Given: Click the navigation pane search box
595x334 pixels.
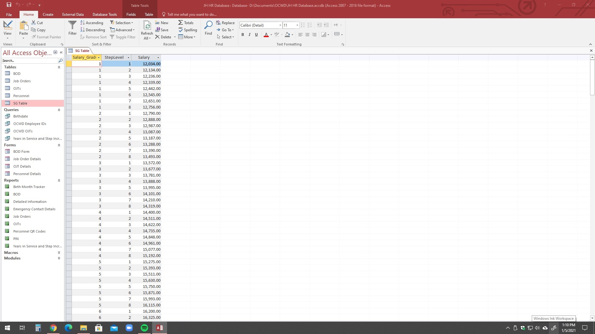Looking at the screenshot, I should click(29, 61).
